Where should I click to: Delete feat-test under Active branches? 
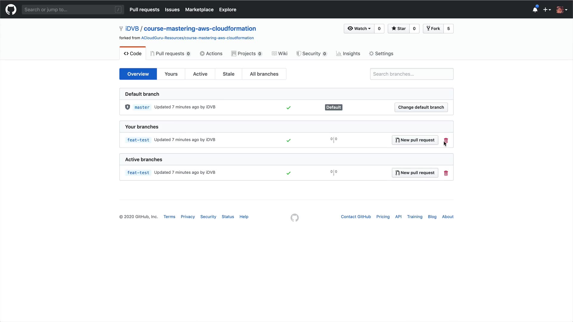coord(446,173)
